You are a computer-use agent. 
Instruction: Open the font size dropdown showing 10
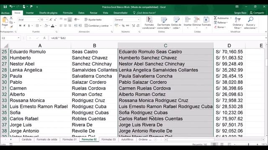pos(47,20)
